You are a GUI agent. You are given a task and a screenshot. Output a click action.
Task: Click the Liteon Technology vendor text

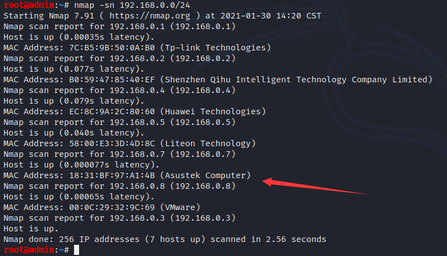coord(208,143)
